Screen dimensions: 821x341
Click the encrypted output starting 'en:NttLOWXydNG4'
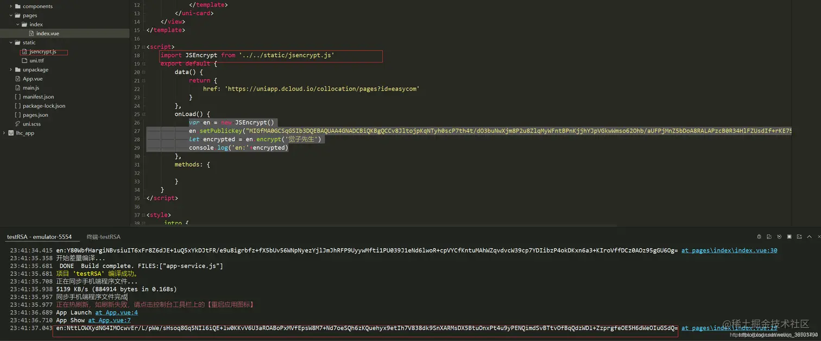tap(367, 328)
